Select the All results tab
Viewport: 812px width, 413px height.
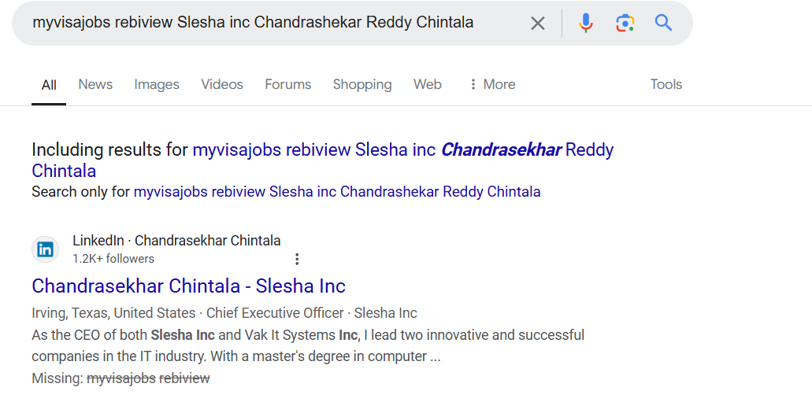coord(49,85)
